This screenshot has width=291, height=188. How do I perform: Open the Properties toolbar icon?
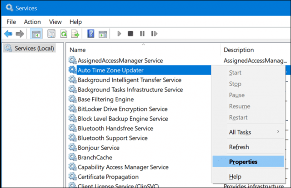pyautogui.click(x=51, y=34)
